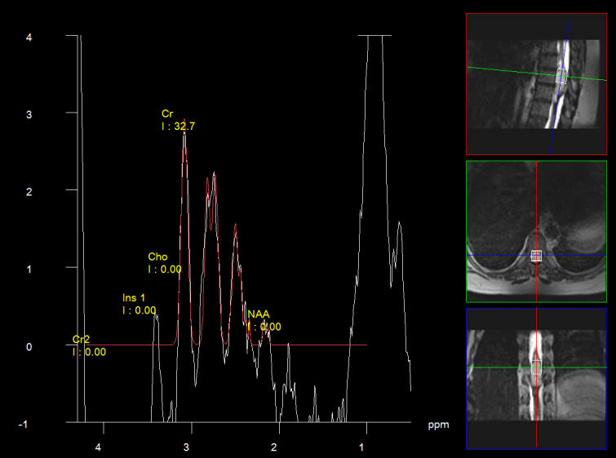Click the 4 tick on ppm axis

pyautogui.click(x=98, y=447)
